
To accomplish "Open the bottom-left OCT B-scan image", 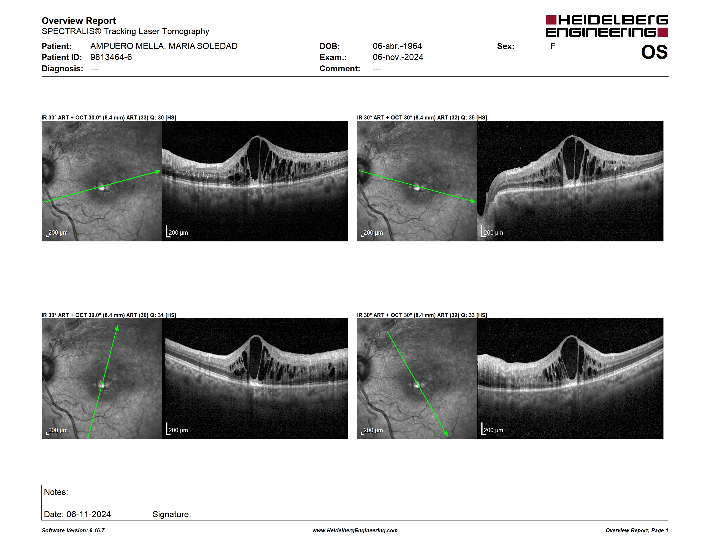I will point(255,379).
